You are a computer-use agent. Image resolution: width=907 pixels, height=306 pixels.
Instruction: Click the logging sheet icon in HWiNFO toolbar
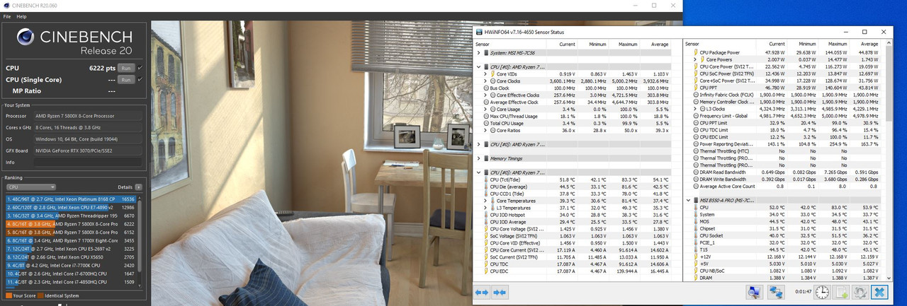[842, 292]
